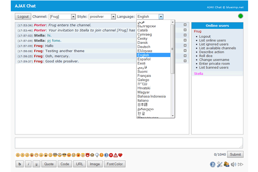
Task: Toggle autoscroll with the double arrow icon
Action: tap(240, 164)
